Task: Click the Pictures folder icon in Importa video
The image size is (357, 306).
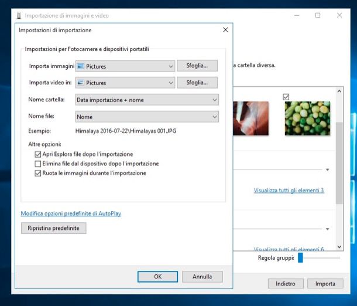Action: (81, 83)
